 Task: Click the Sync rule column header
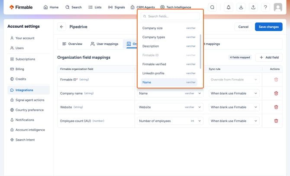pos(215,69)
